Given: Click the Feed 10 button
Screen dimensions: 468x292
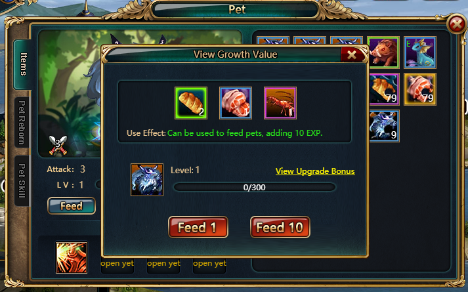Looking at the screenshot, I should [280, 227].
